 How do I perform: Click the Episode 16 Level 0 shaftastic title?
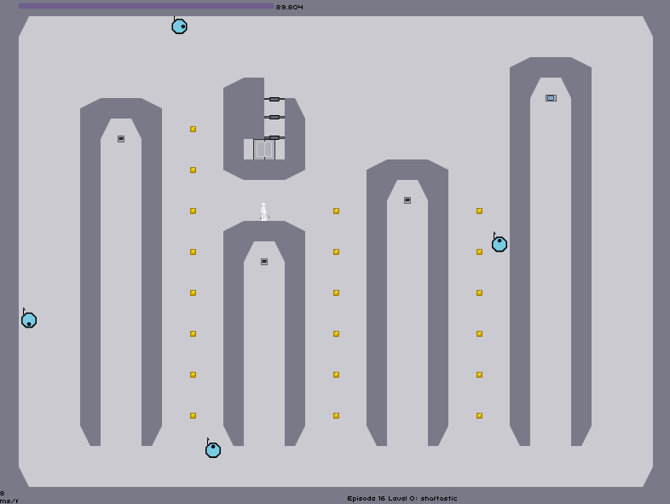402,498
